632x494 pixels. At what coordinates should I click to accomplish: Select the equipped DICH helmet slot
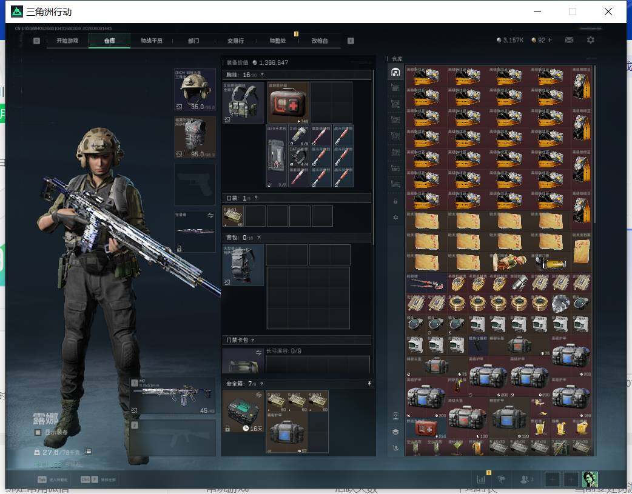pos(195,90)
